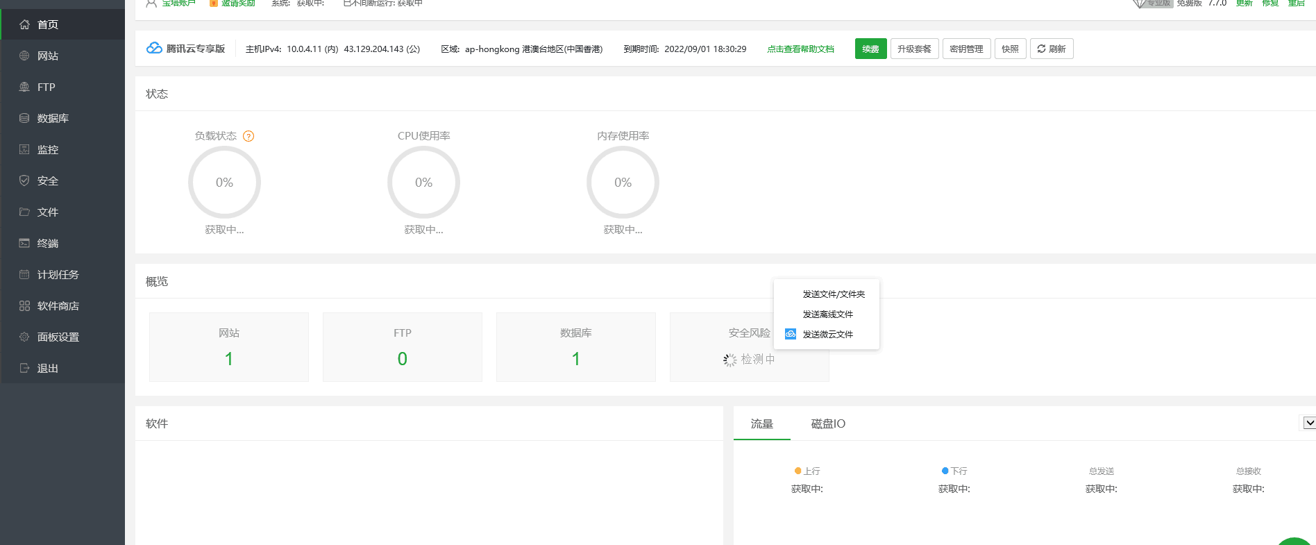1316x545 pixels.
Task: Click the 下行 downstream legend item
Action: 954,471
